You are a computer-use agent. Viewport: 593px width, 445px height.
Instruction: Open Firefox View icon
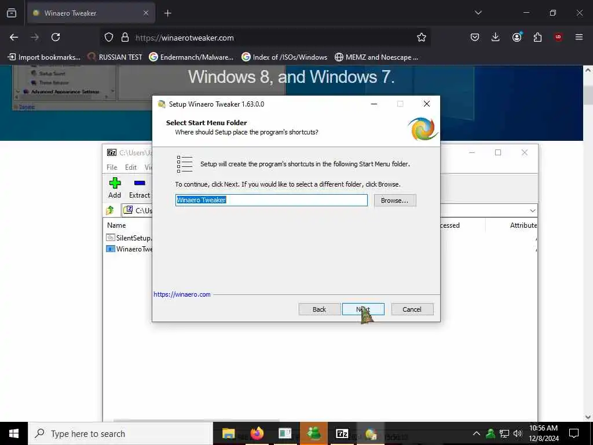[12, 13]
